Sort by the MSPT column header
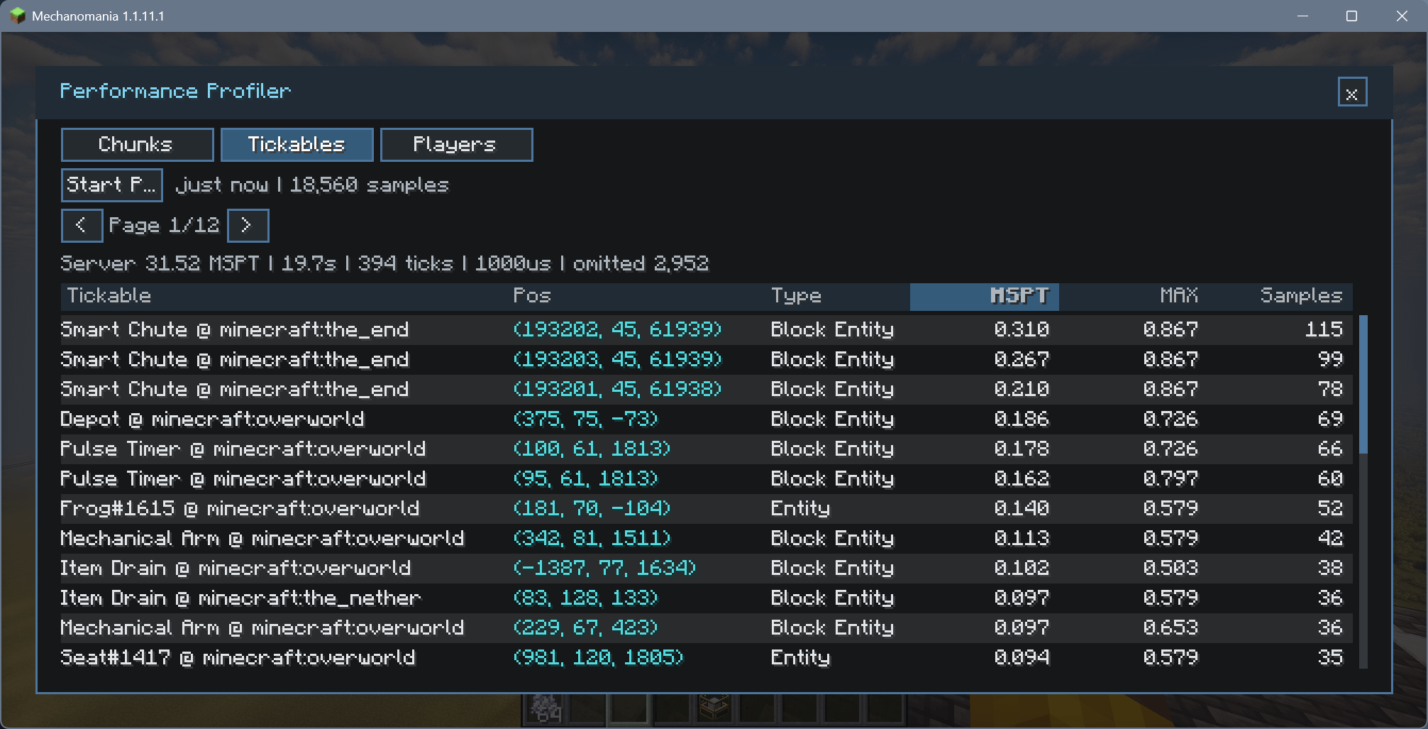1428x729 pixels. click(x=984, y=297)
